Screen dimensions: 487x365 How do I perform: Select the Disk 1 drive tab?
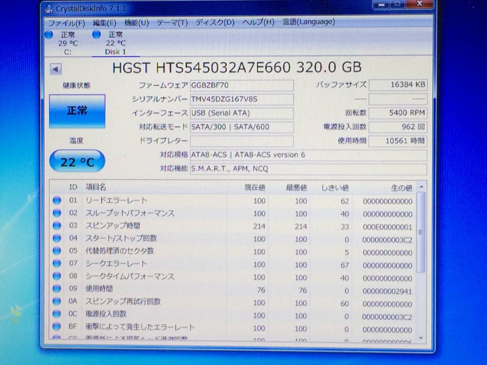click(x=116, y=43)
